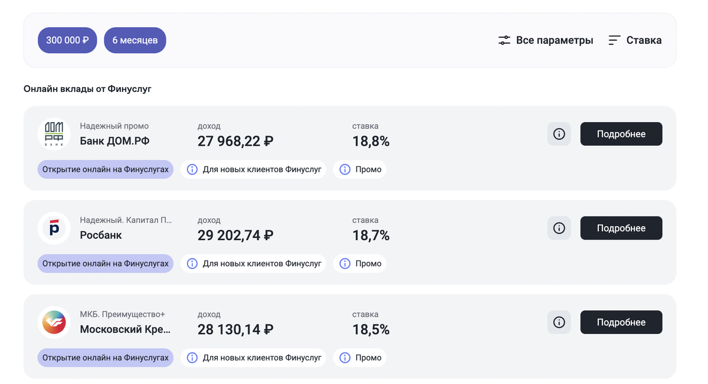Click Для новых клиентов Финуслуг chip under Росбанк

(253, 264)
